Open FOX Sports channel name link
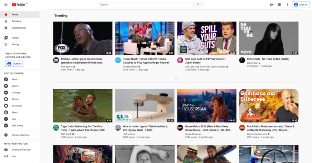Screen dimensions: 312x163 (x=67, y=67)
